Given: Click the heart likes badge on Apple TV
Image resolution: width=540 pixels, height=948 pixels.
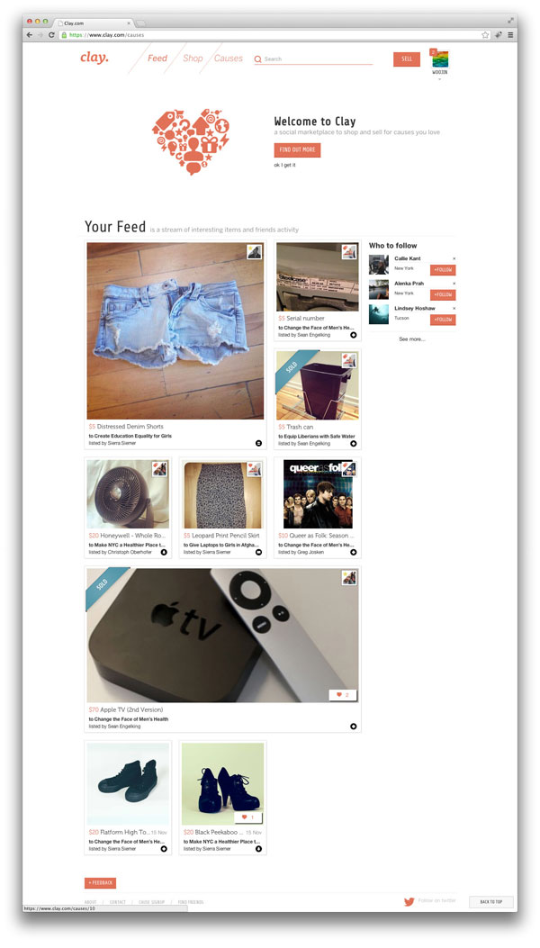Looking at the screenshot, I should tap(343, 695).
